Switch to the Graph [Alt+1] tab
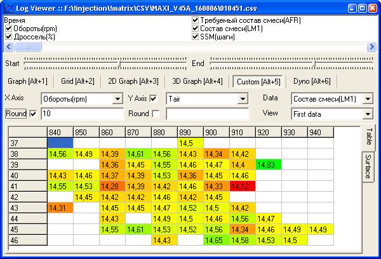Image resolution: width=381 pixels, height=259 pixels. pyautogui.click(x=27, y=81)
